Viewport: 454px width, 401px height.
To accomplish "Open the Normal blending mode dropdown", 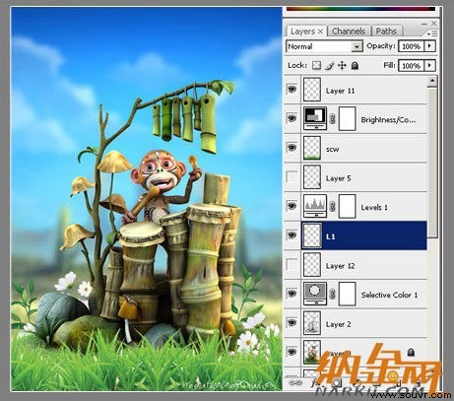I will [x=357, y=46].
